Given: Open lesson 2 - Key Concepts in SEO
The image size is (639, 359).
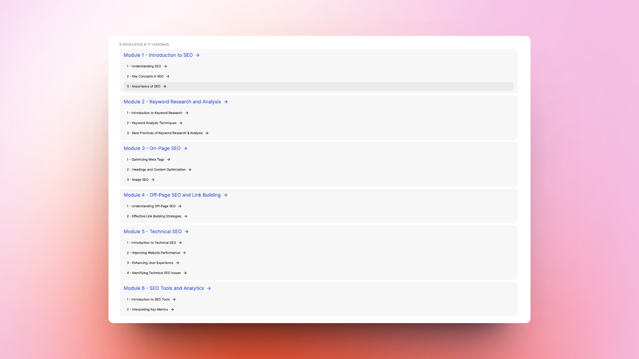Looking at the screenshot, I should click(145, 76).
